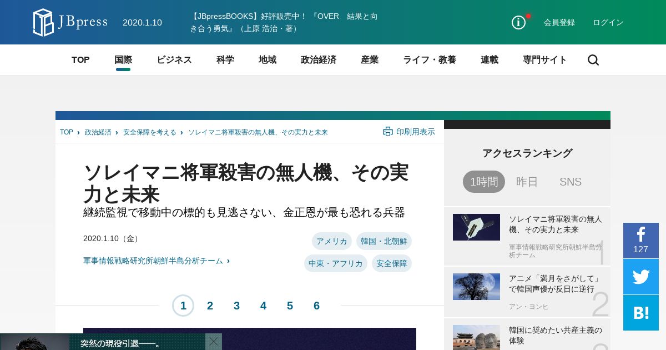Image resolution: width=666 pixels, height=350 pixels.
Task: Select the 韓国・北朝鮮 tag
Action: pyautogui.click(x=384, y=241)
